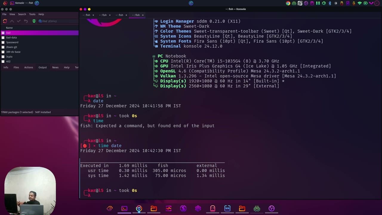Select the 4ti2 package row
The image size is (382, 215).
point(39,62)
